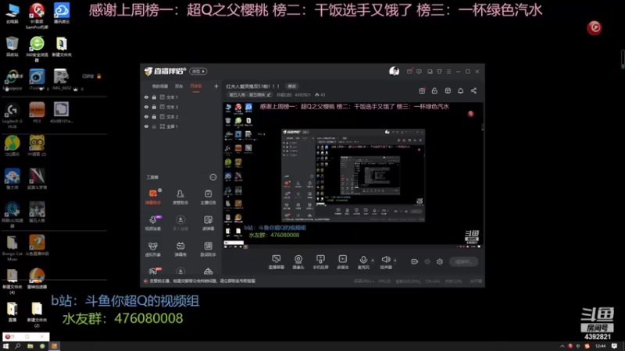Open 斗鱼直播伴侣 desktop shortcut

pyautogui.click(x=37, y=245)
